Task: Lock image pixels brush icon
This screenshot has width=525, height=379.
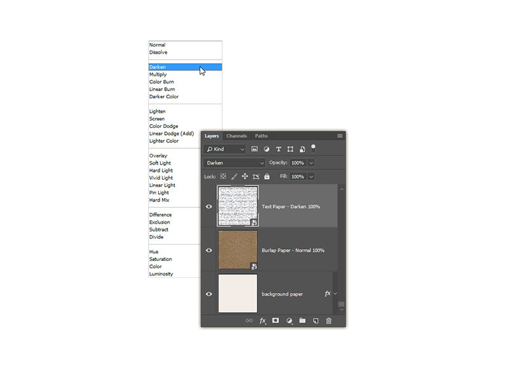Action: 234,176
